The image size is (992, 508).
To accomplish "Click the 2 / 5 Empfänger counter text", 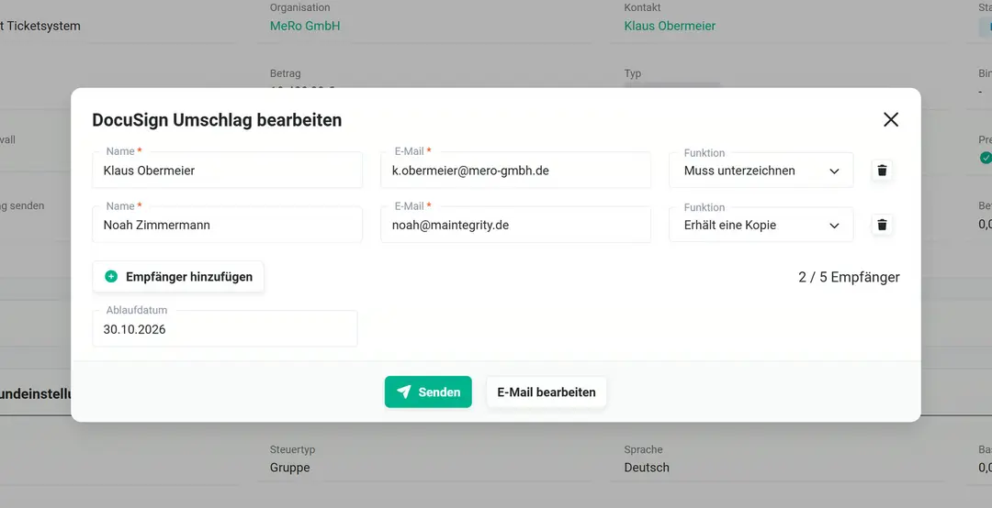I will [849, 277].
